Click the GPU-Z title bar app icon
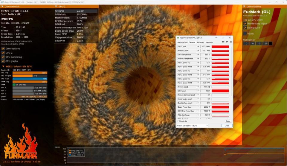Screen dimensions: 287x166 tap(178, 38)
